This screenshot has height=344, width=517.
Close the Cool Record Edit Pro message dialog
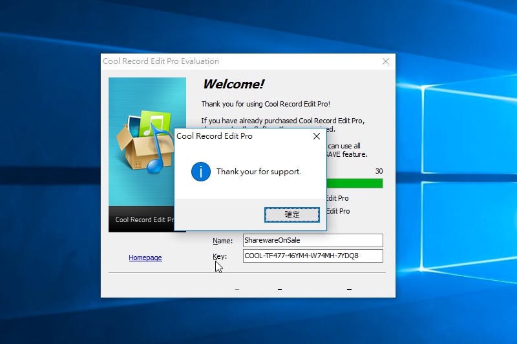click(317, 136)
